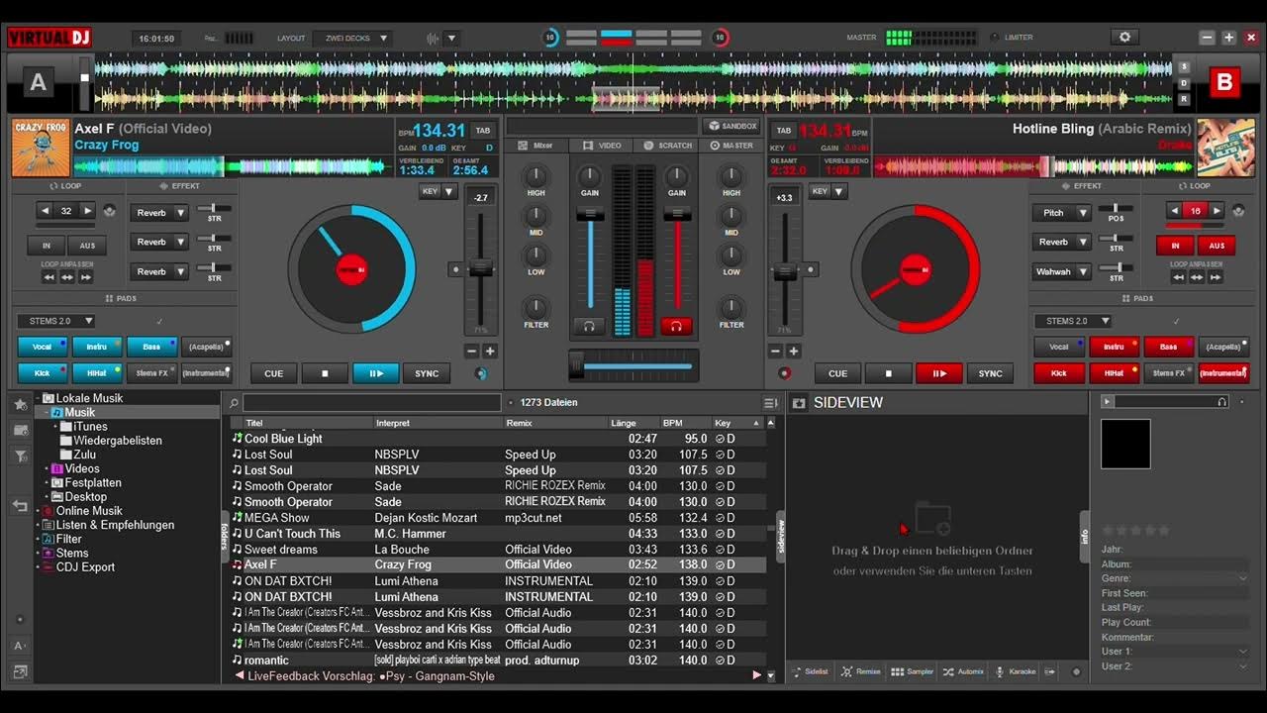Toggle deck B Stems FX pad
The height and width of the screenshot is (713, 1267).
pyautogui.click(x=1168, y=373)
